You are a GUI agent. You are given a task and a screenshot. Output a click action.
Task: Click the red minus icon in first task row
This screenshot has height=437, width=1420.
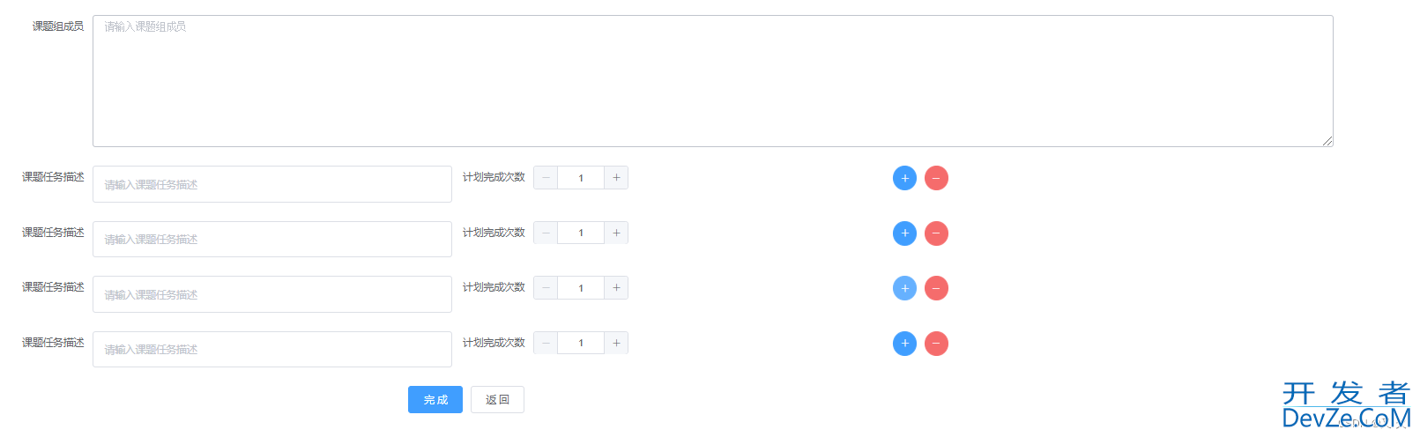click(936, 178)
